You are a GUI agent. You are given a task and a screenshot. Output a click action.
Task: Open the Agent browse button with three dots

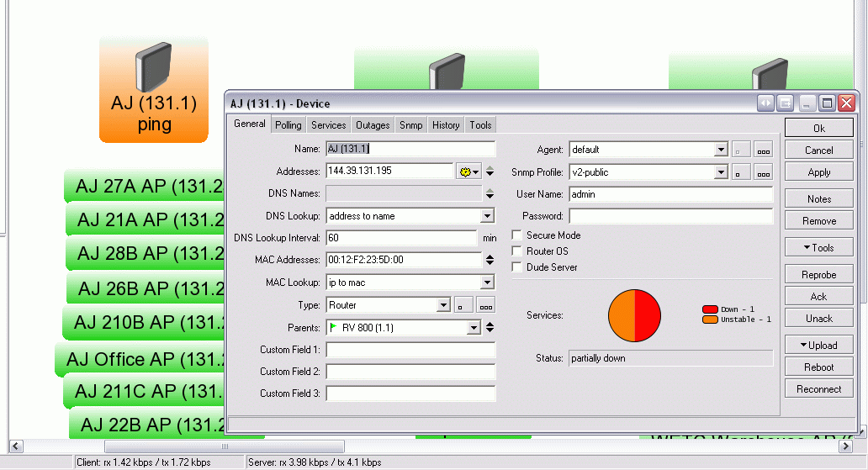764,150
